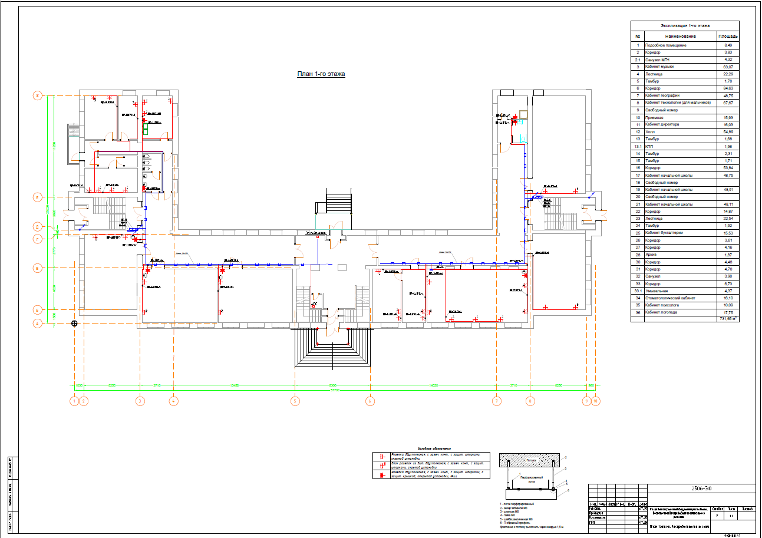Click the 'Кабинет географии' table entry
Screen dimensions: 762x538
tap(662, 95)
